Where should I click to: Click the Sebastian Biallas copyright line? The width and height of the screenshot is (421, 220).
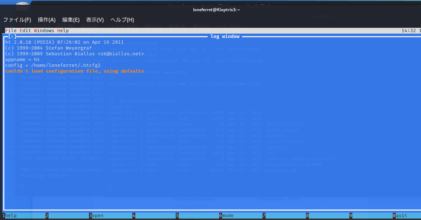[x=75, y=54]
